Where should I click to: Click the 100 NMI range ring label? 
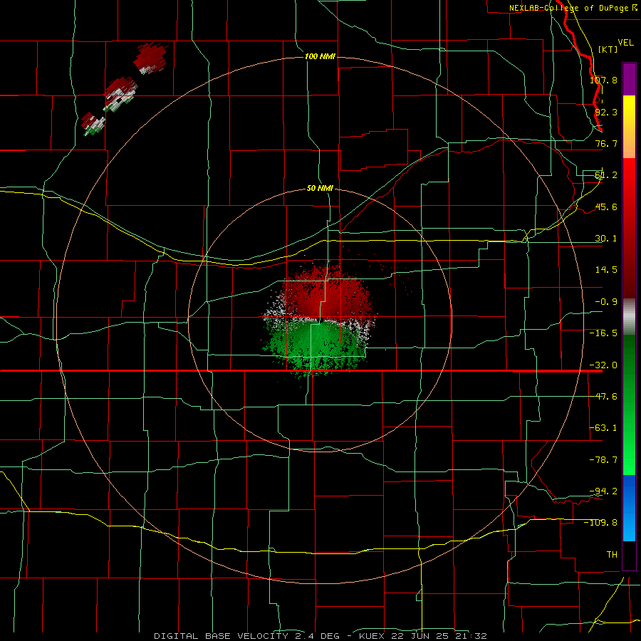pos(320,56)
